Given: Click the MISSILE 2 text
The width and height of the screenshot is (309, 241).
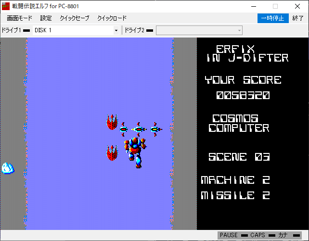Looking at the screenshot, I should [x=235, y=195].
